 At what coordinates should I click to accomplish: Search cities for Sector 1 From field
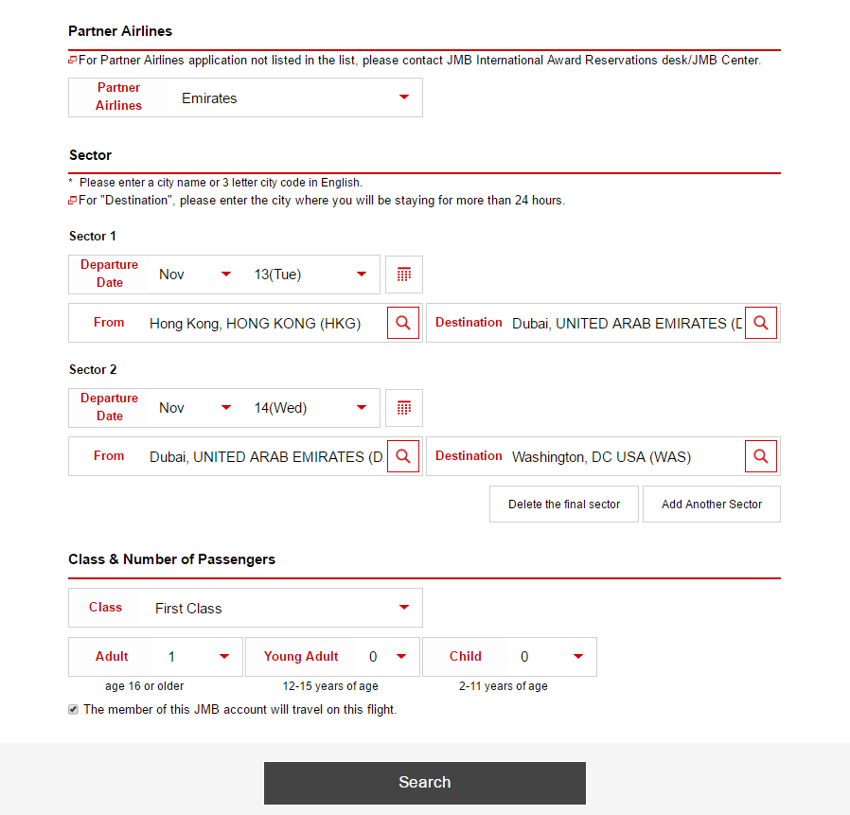click(403, 323)
